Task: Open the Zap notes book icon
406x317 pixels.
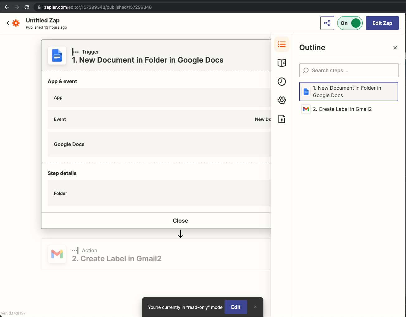Action: coord(282,63)
